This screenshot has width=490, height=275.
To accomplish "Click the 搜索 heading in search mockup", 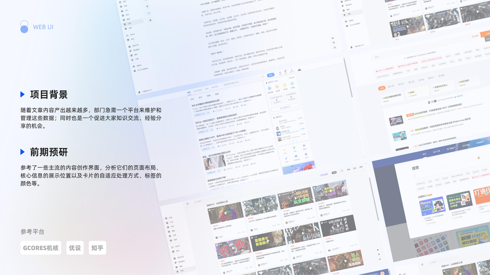I will (x=415, y=168).
